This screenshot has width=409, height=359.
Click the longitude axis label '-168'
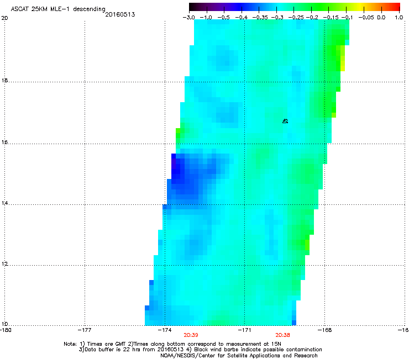pos(325,330)
